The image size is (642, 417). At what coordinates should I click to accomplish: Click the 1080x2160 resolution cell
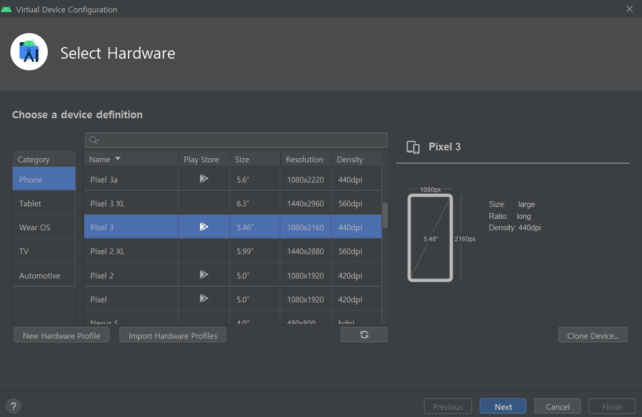click(x=306, y=227)
